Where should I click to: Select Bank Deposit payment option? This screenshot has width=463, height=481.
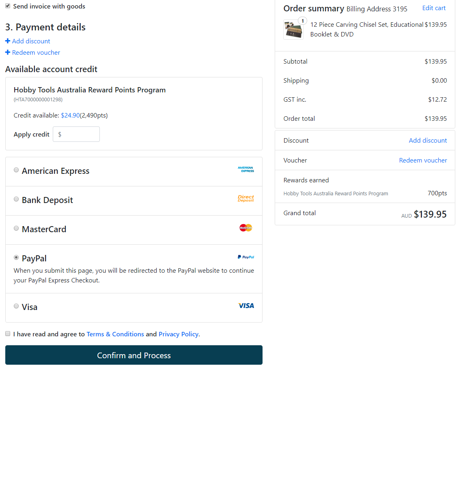(16, 199)
